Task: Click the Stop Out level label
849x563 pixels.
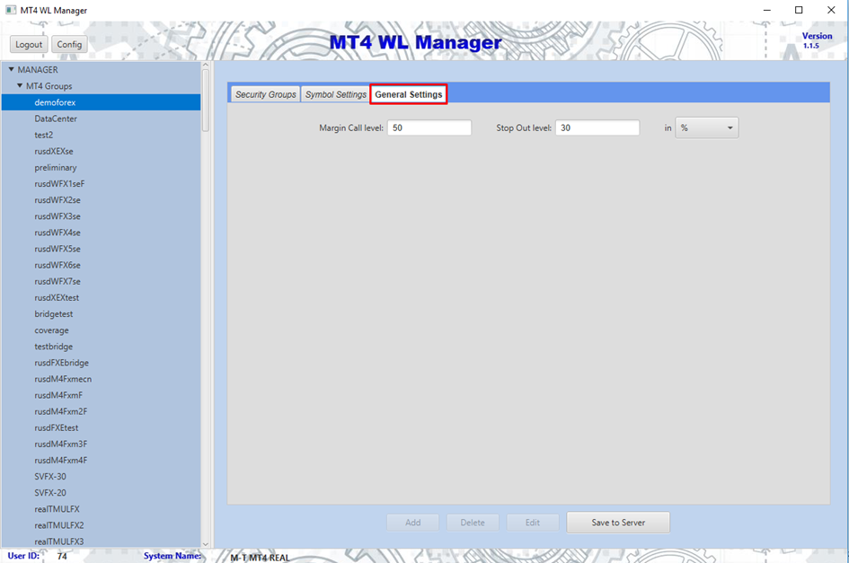Action: pos(524,128)
